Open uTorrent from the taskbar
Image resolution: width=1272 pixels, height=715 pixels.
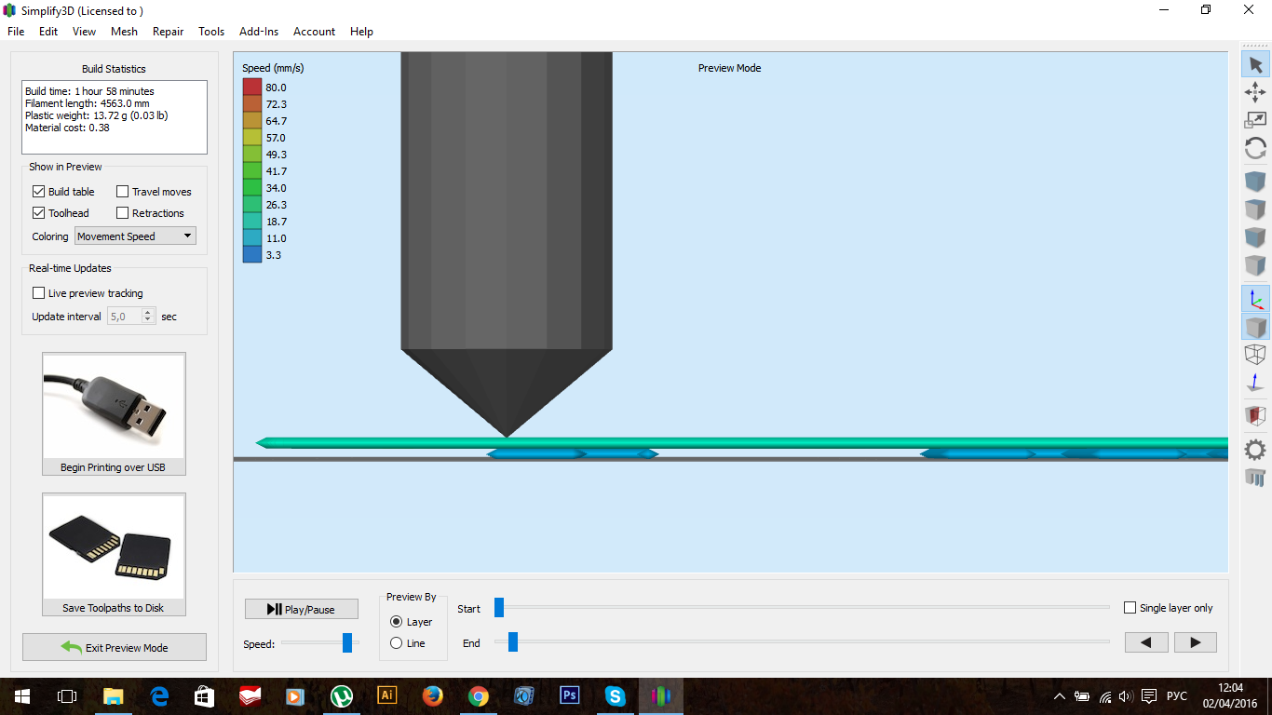point(341,695)
